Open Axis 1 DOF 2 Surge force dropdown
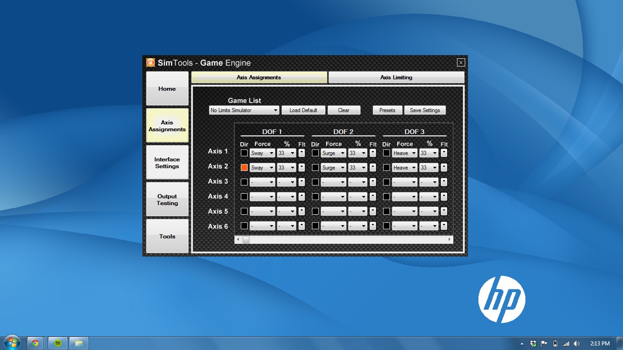Viewport: 623px width, 350px height. click(333, 153)
